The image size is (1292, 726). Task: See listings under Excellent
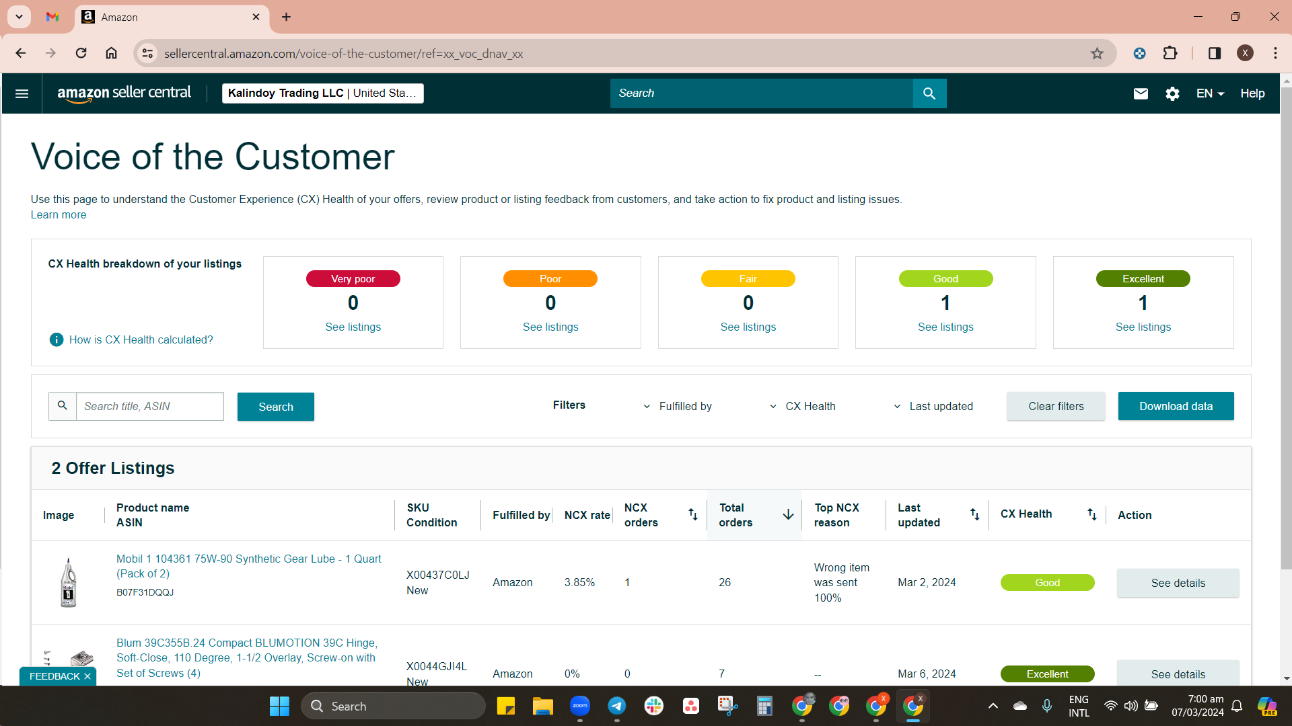(x=1143, y=327)
